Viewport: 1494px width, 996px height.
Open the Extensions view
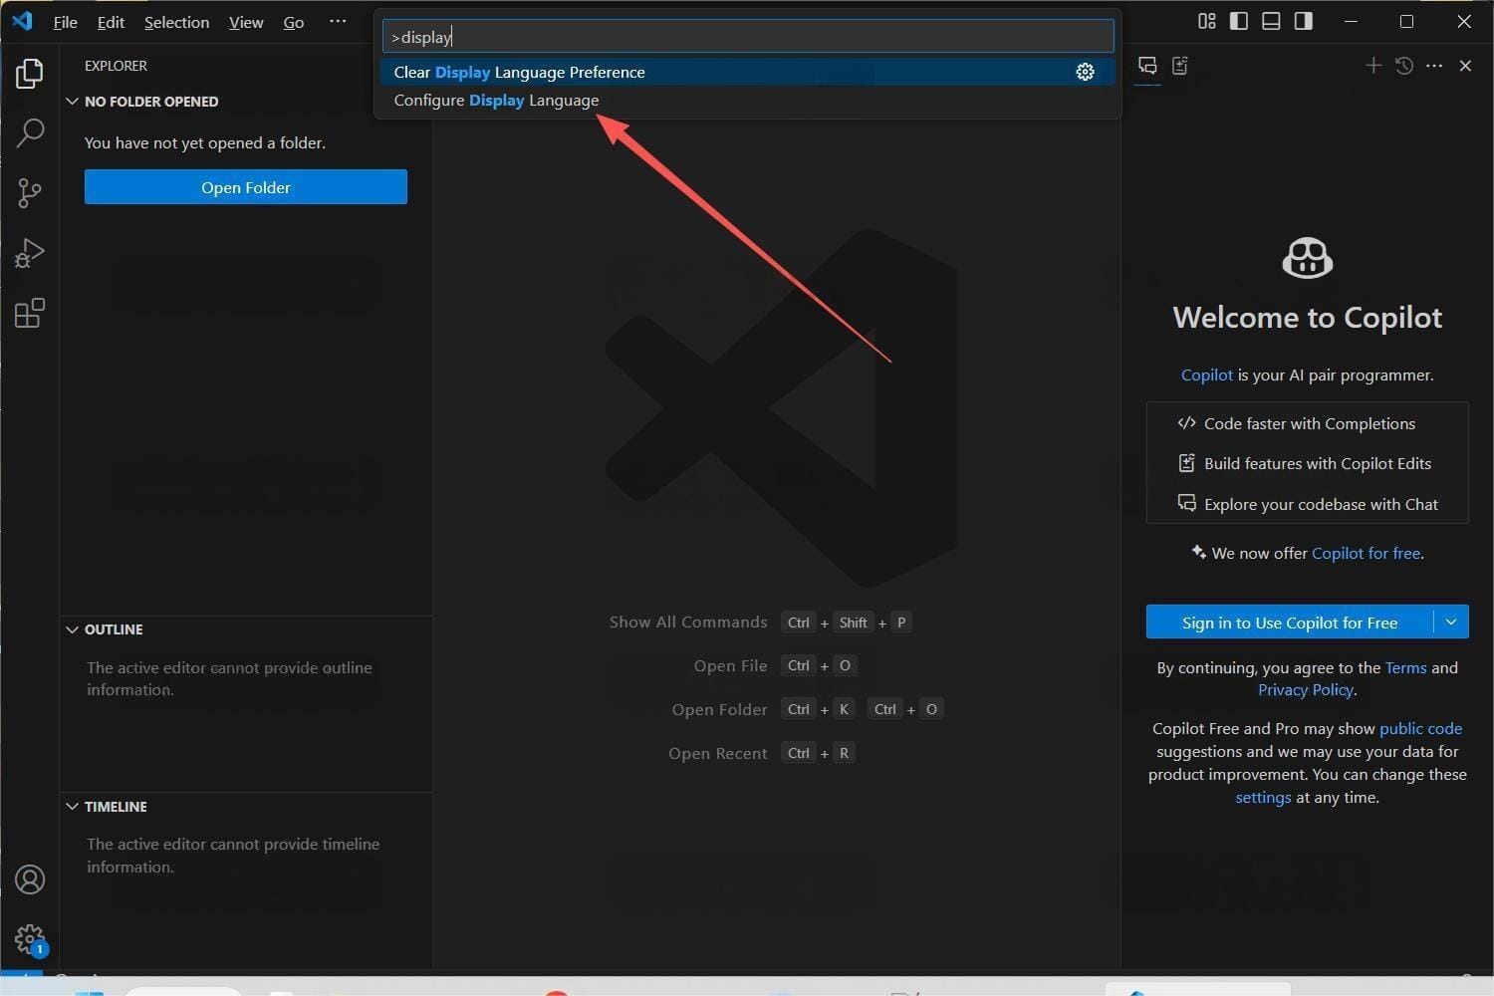(x=30, y=314)
